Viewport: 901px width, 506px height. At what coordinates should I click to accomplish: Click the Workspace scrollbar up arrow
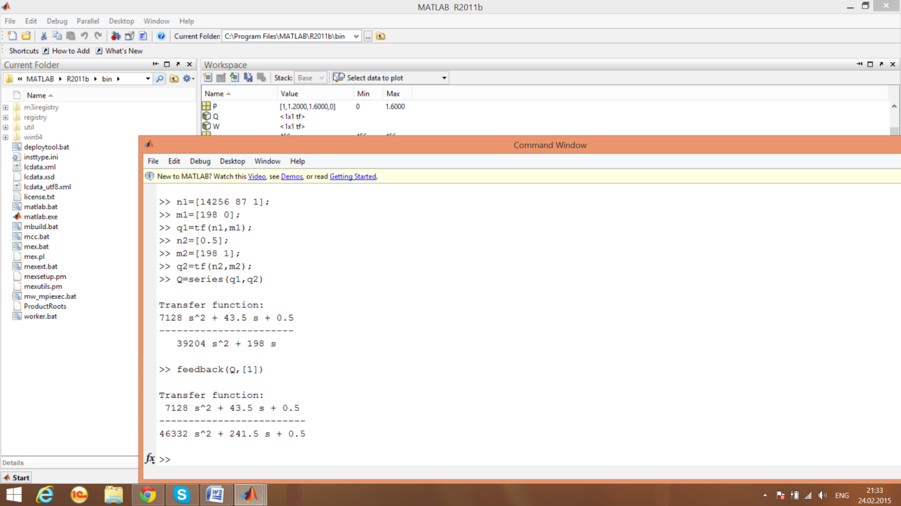click(894, 106)
